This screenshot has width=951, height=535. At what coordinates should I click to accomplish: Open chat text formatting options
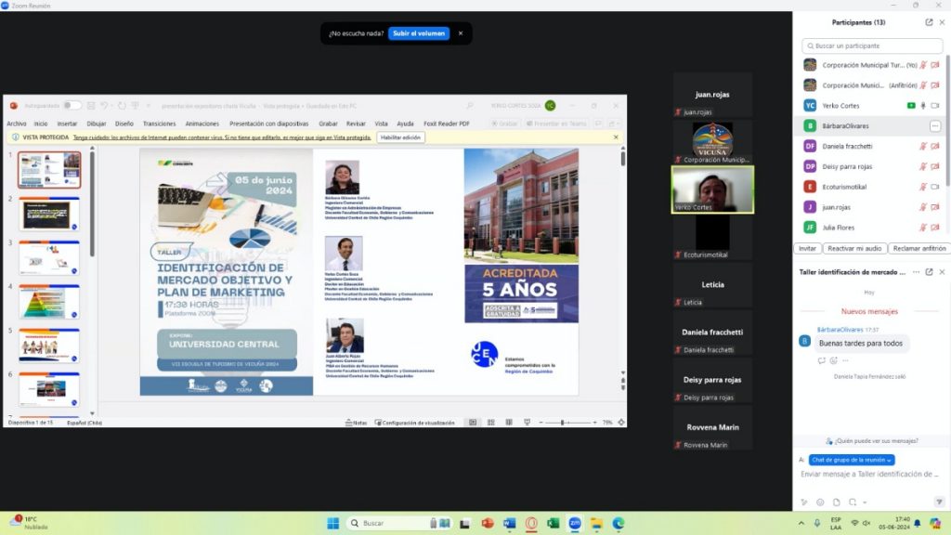click(x=804, y=502)
